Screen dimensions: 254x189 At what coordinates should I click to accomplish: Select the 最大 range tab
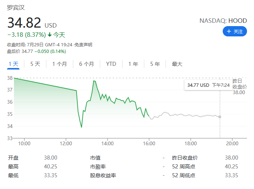pyautogui.click(x=177, y=64)
